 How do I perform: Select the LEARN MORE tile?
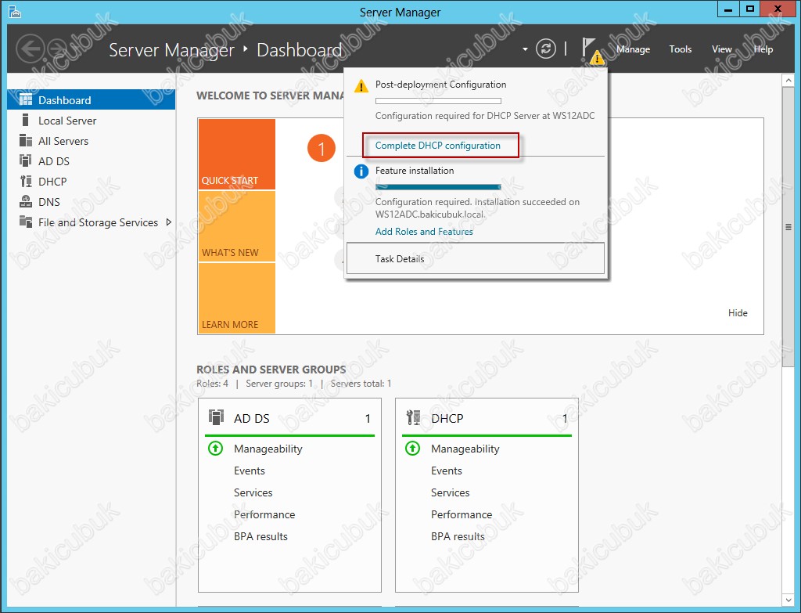[237, 298]
